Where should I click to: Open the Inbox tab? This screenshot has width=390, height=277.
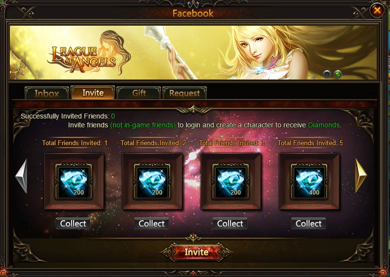(47, 93)
